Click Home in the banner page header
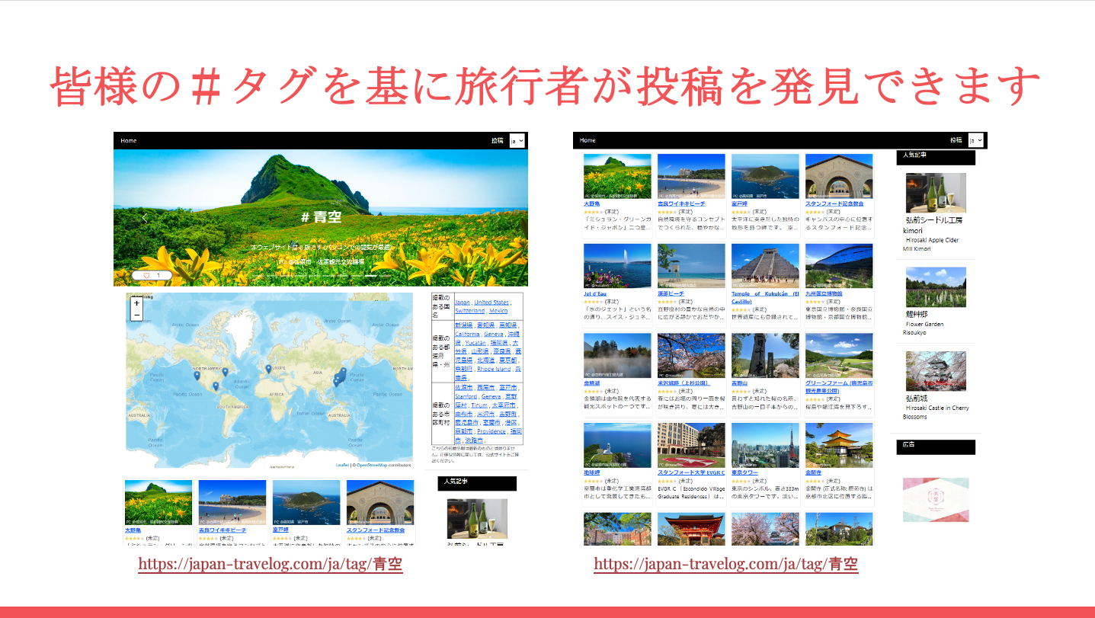Screen dimensions: 1095x618 pos(128,141)
